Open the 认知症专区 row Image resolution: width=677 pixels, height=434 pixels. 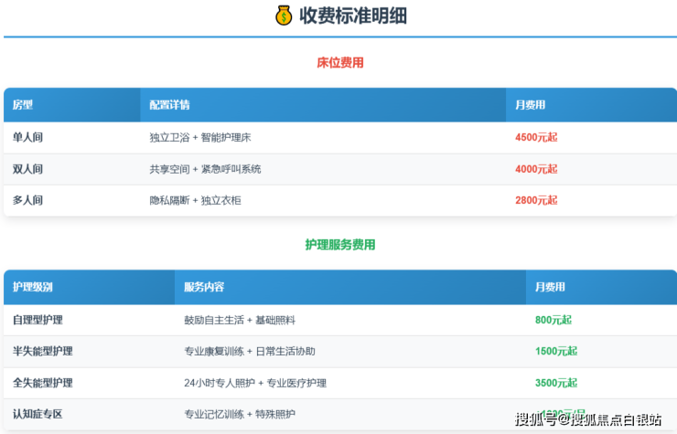(x=38, y=414)
